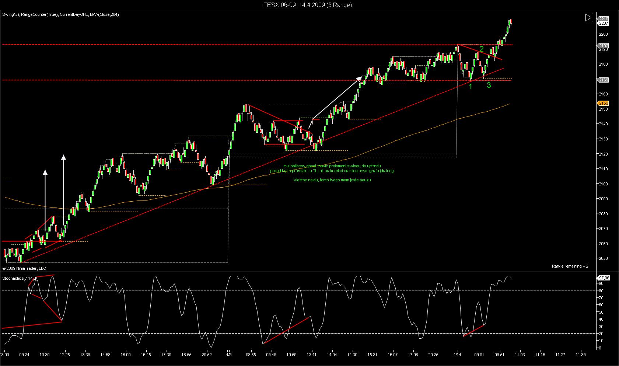The width and height of the screenshot is (619, 366).
Task: Click the Range remaining = 2 text
Action: [570, 266]
